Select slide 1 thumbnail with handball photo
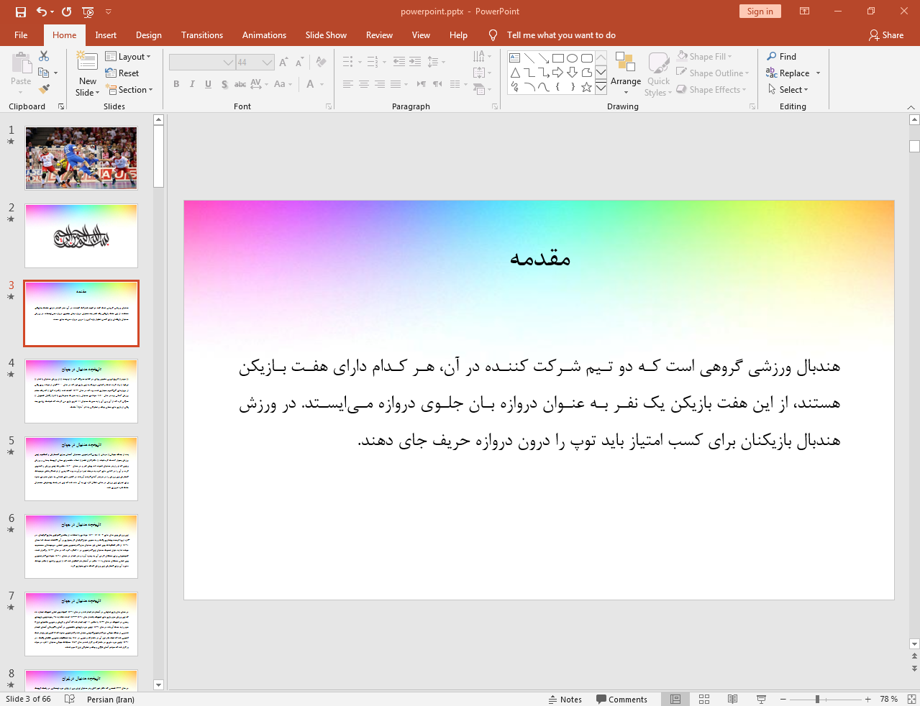 [x=81, y=158]
